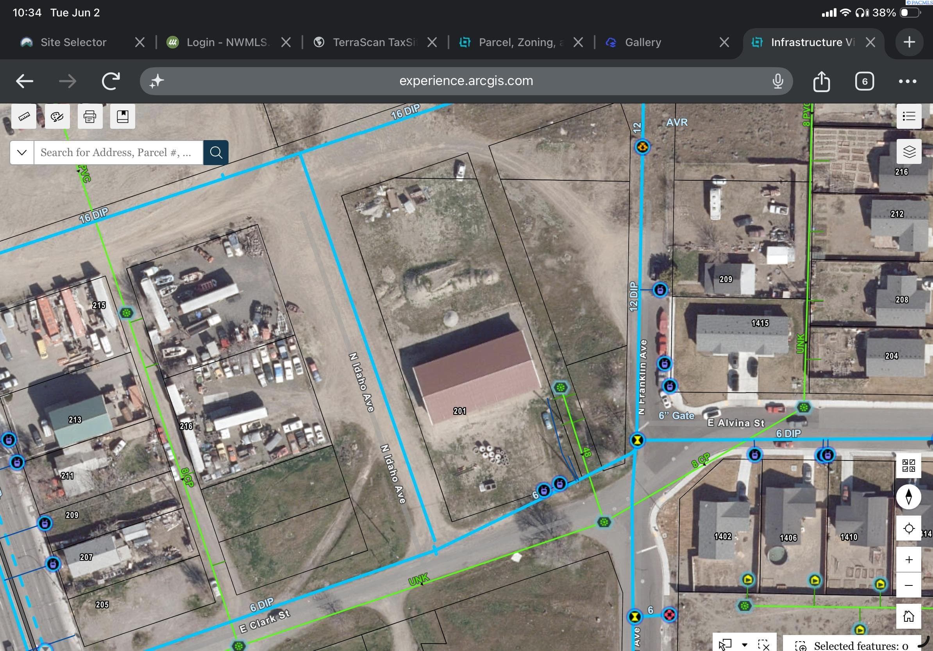Viewport: 933px width, 651px height.
Task: Click the Search for Address field
Action: click(x=118, y=152)
